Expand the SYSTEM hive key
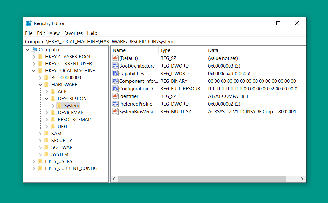Viewport: 328px width, 203px height. click(40, 154)
